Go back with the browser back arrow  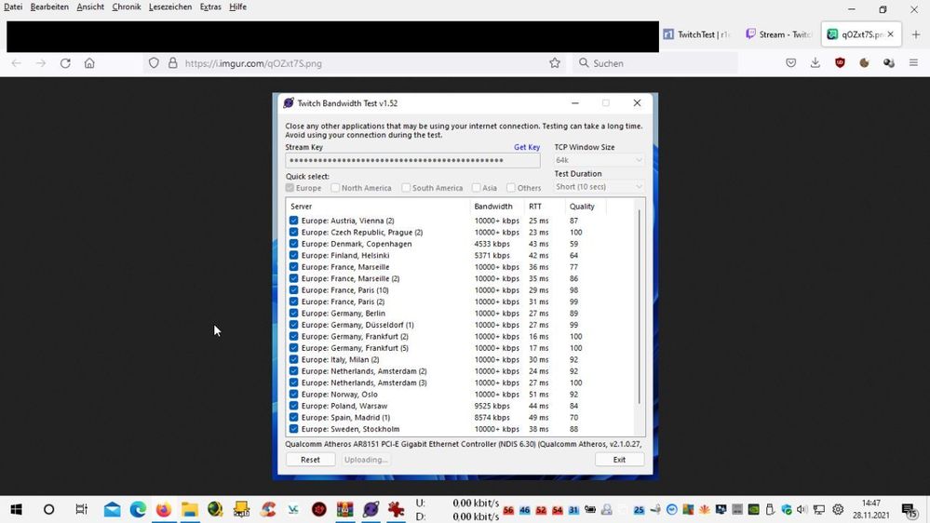(16, 63)
